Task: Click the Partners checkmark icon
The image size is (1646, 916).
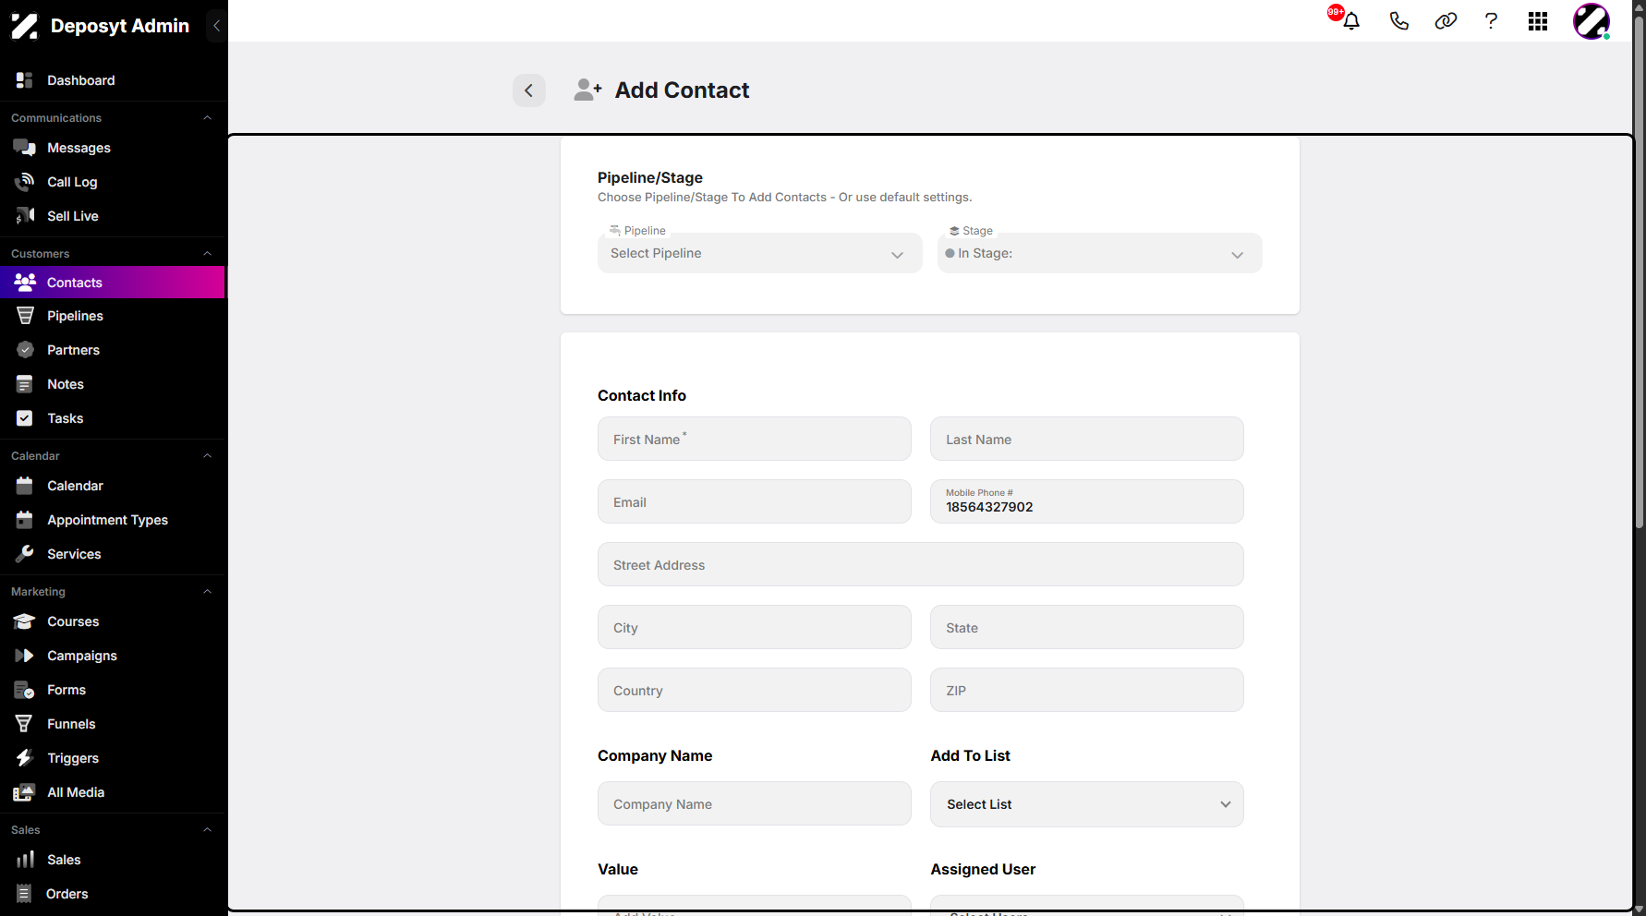Action: (25, 350)
